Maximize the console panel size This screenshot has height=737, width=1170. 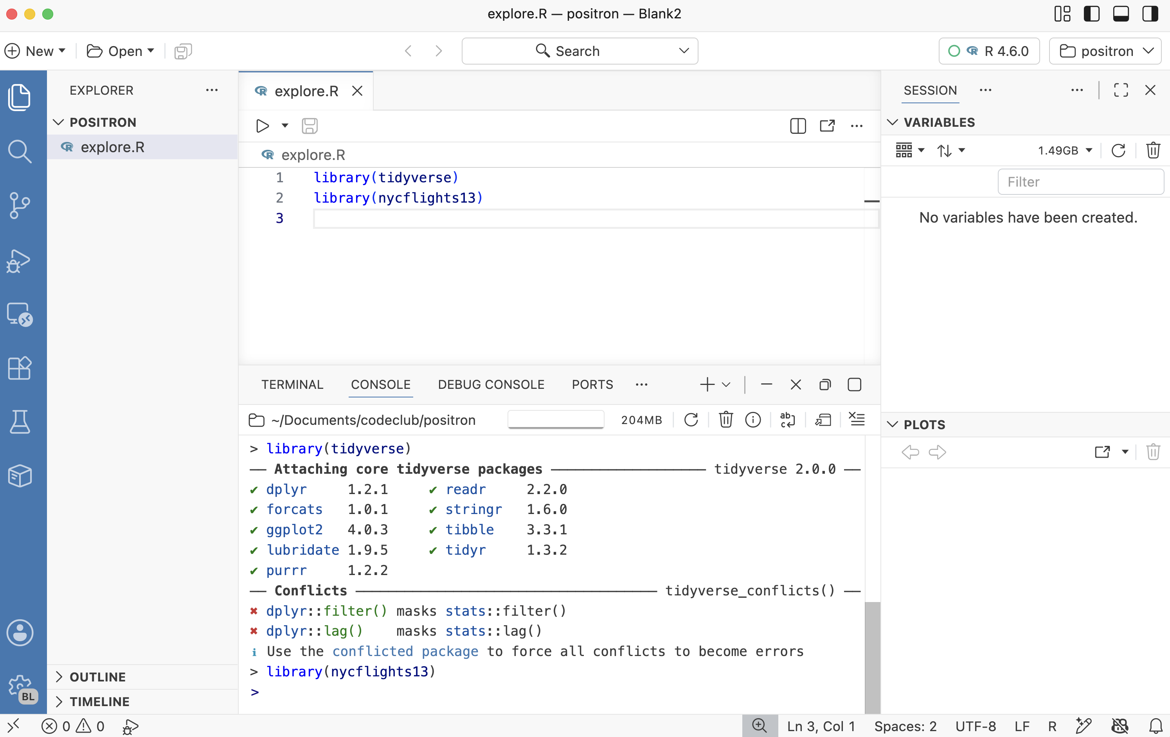[x=854, y=385]
